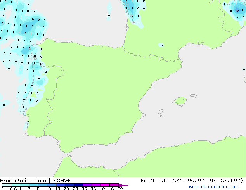Pick the blue 10–15 legend swatch
The image size is (246, 190).
[52, 185]
